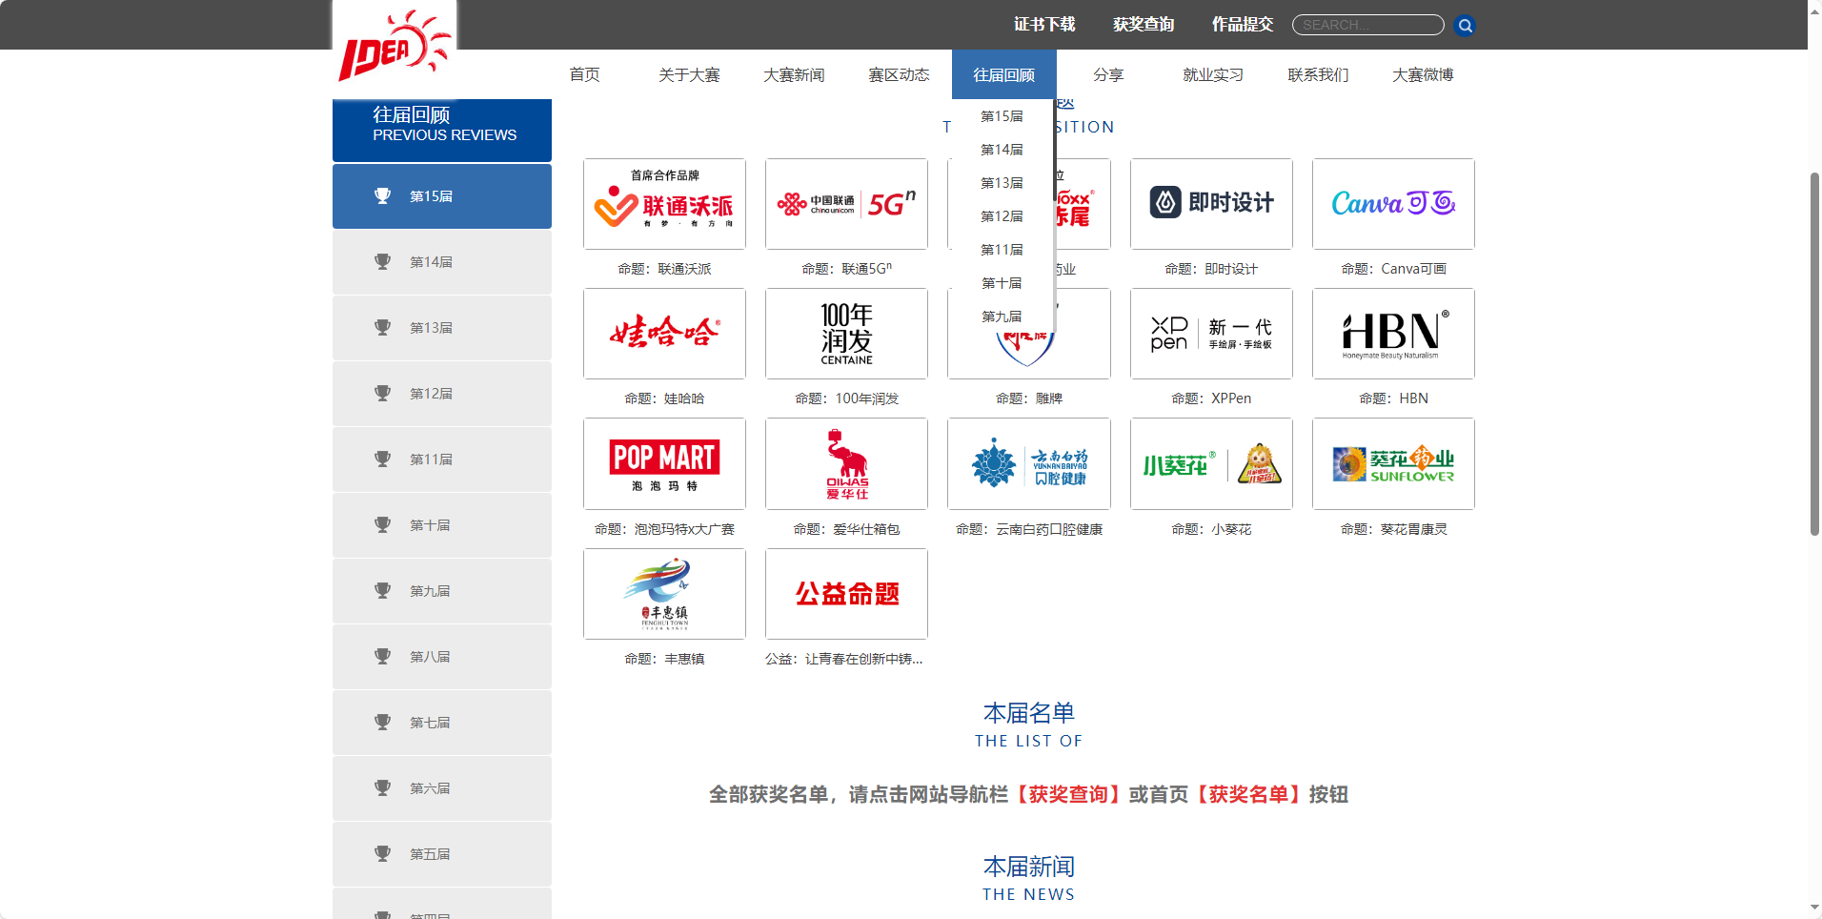
Task: Open the 大赛新闻 nav item
Action: tap(794, 74)
